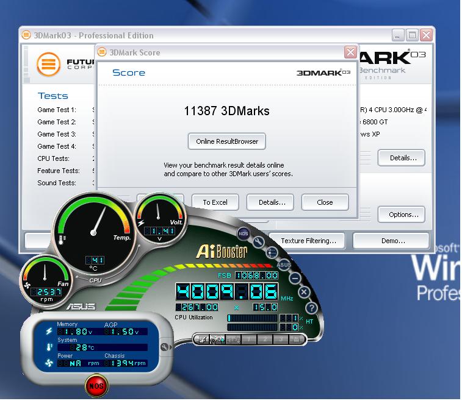Close AI Booster with the round X icon

[304, 292]
